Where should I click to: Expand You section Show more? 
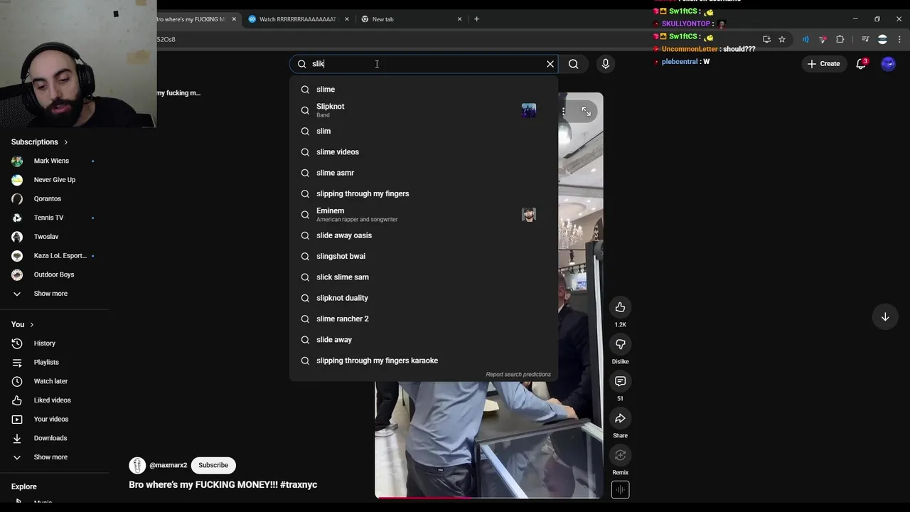tap(53, 457)
